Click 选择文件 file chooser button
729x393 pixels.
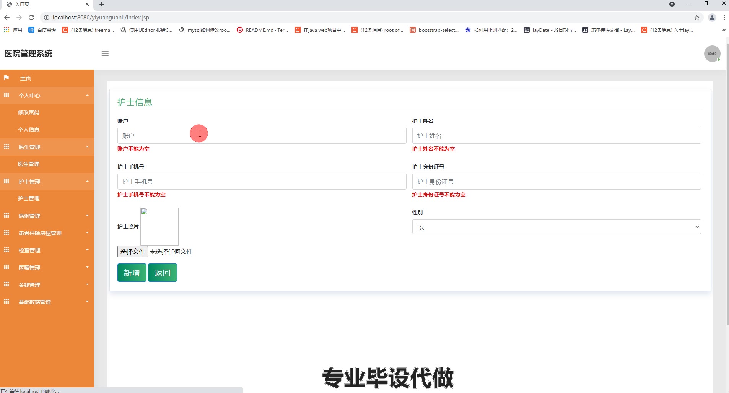point(133,252)
